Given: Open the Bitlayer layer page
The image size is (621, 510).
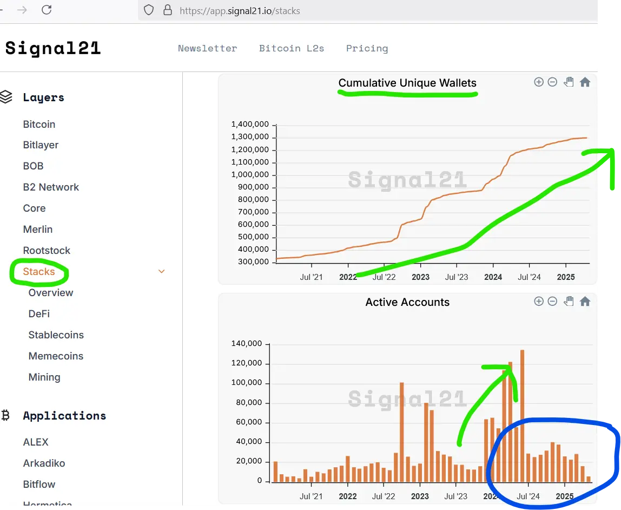Looking at the screenshot, I should (x=41, y=145).
